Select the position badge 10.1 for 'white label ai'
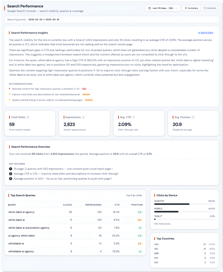This screenshot has height=272, width=223. [x=139, y=220]
